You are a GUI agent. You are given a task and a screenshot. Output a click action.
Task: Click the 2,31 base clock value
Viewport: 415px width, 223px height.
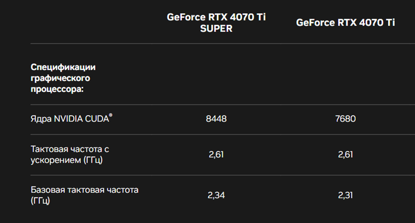(345, 195)
